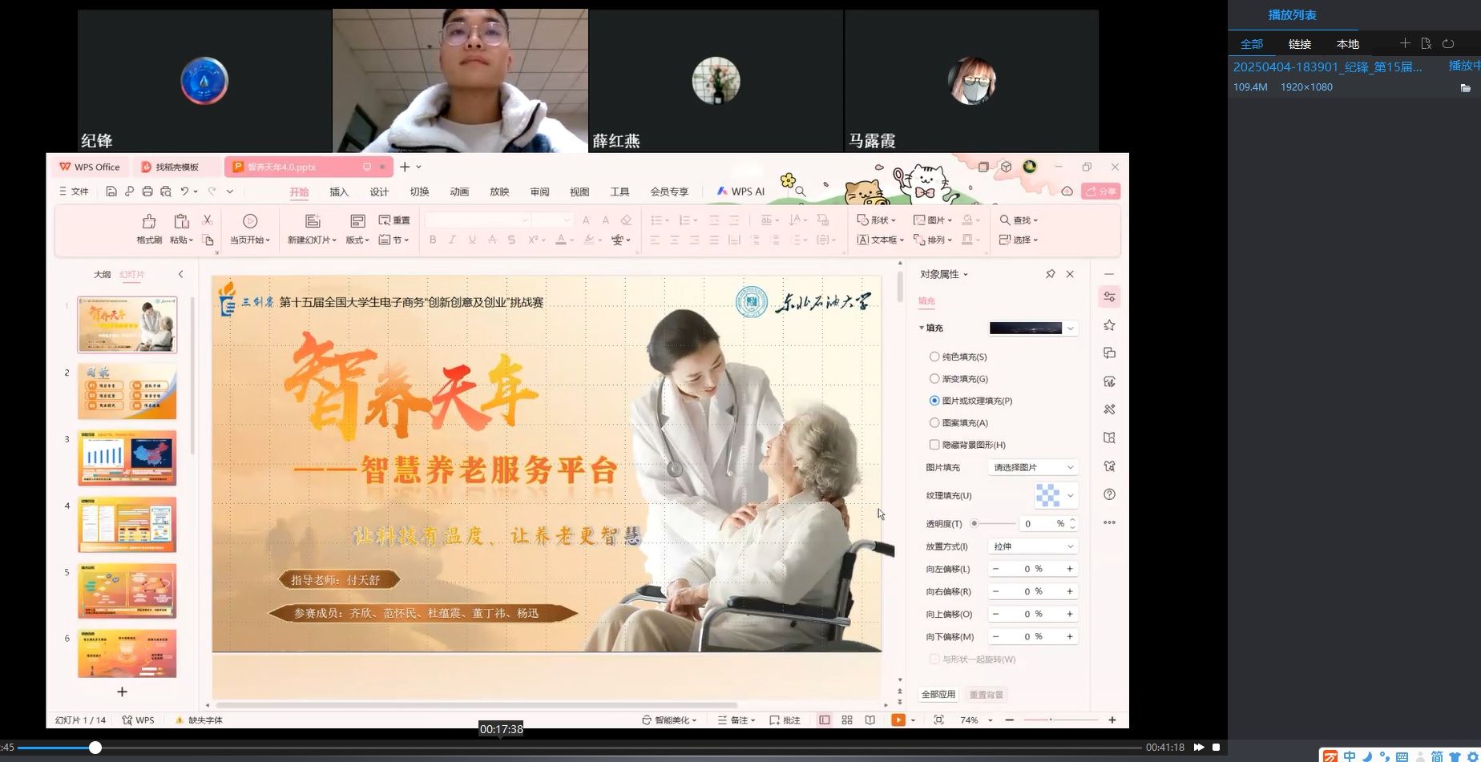Click the cloud sync icon beside Share
This screenshot has width=1481, height=762.
point(1067,192)
